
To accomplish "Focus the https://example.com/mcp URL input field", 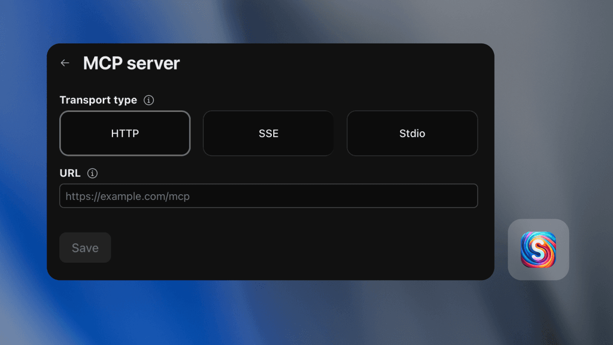I will [268, 196].
